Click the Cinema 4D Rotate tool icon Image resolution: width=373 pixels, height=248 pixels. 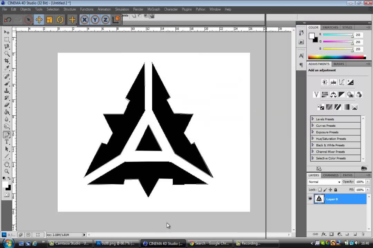click(x=60, y=20)
